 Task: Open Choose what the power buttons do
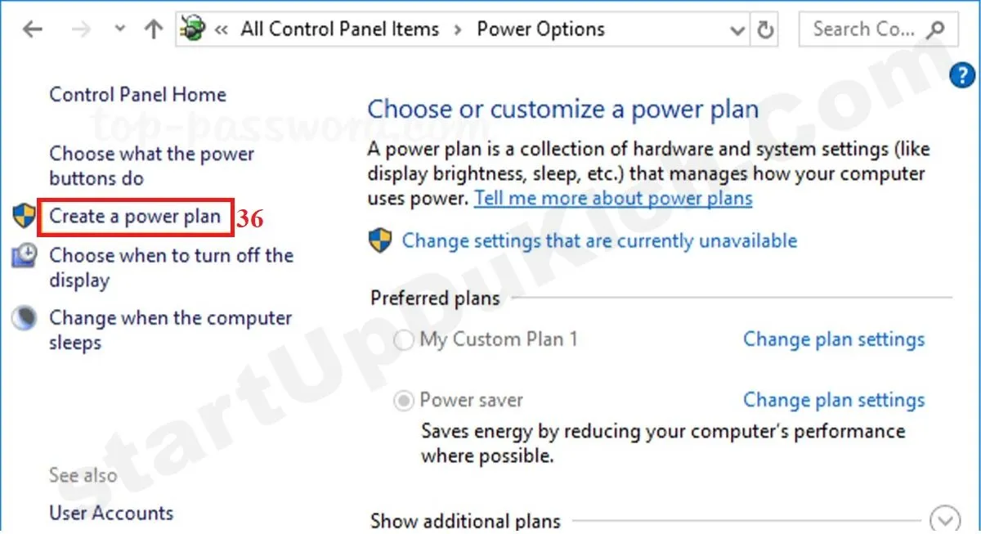[151, 166]
